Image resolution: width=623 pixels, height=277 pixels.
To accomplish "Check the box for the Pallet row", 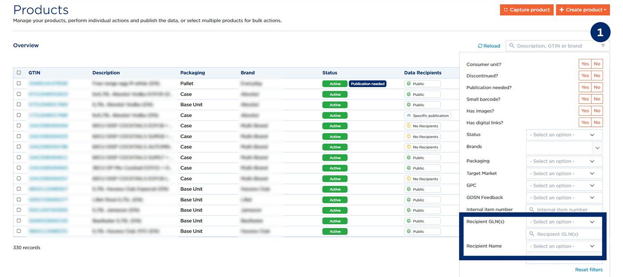I will click(x=19, y=83).
